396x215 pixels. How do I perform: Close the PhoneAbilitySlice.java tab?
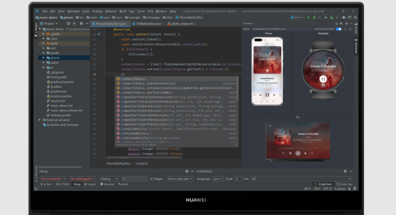coord(128,24)
